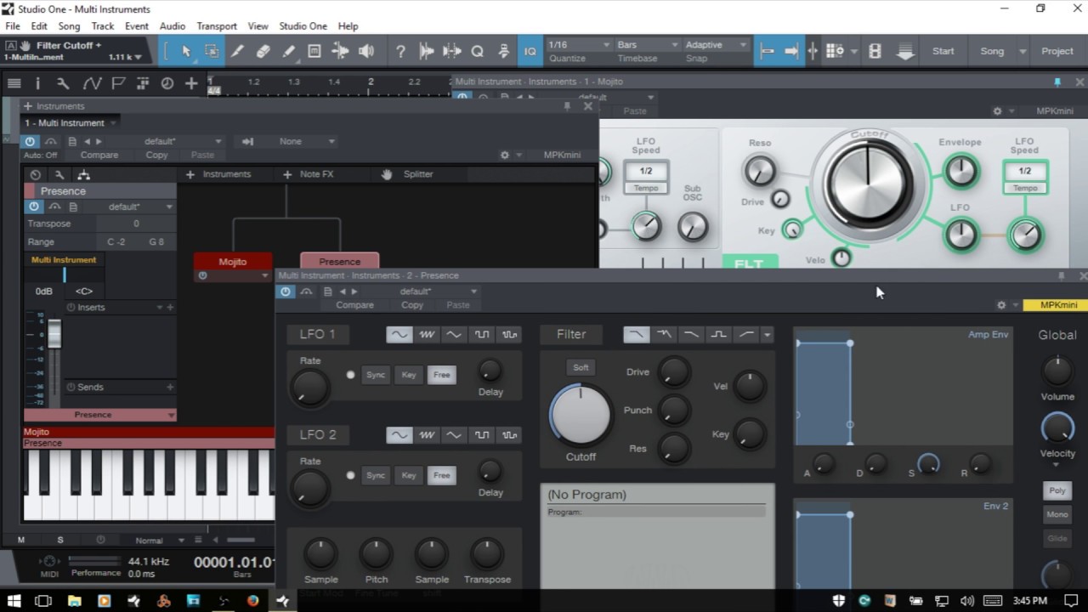
Task: Open the Timebase Bars dropdown
Action: click(648, 44)
